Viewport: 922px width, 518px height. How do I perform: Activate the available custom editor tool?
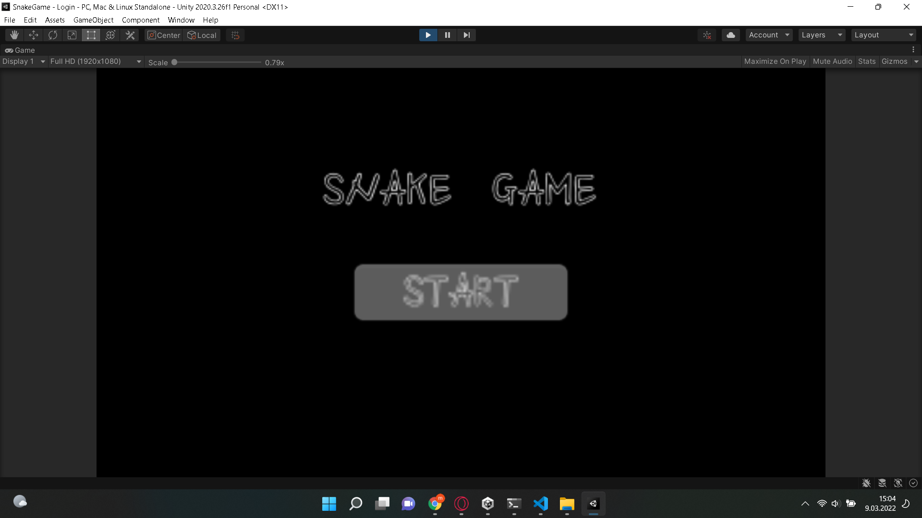tap(130, 35)
